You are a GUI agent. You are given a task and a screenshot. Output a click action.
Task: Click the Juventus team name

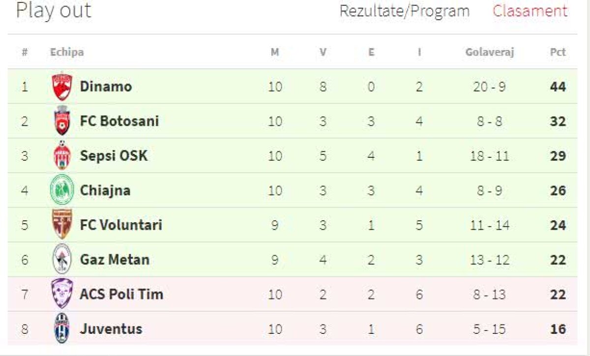pos(111,328)
